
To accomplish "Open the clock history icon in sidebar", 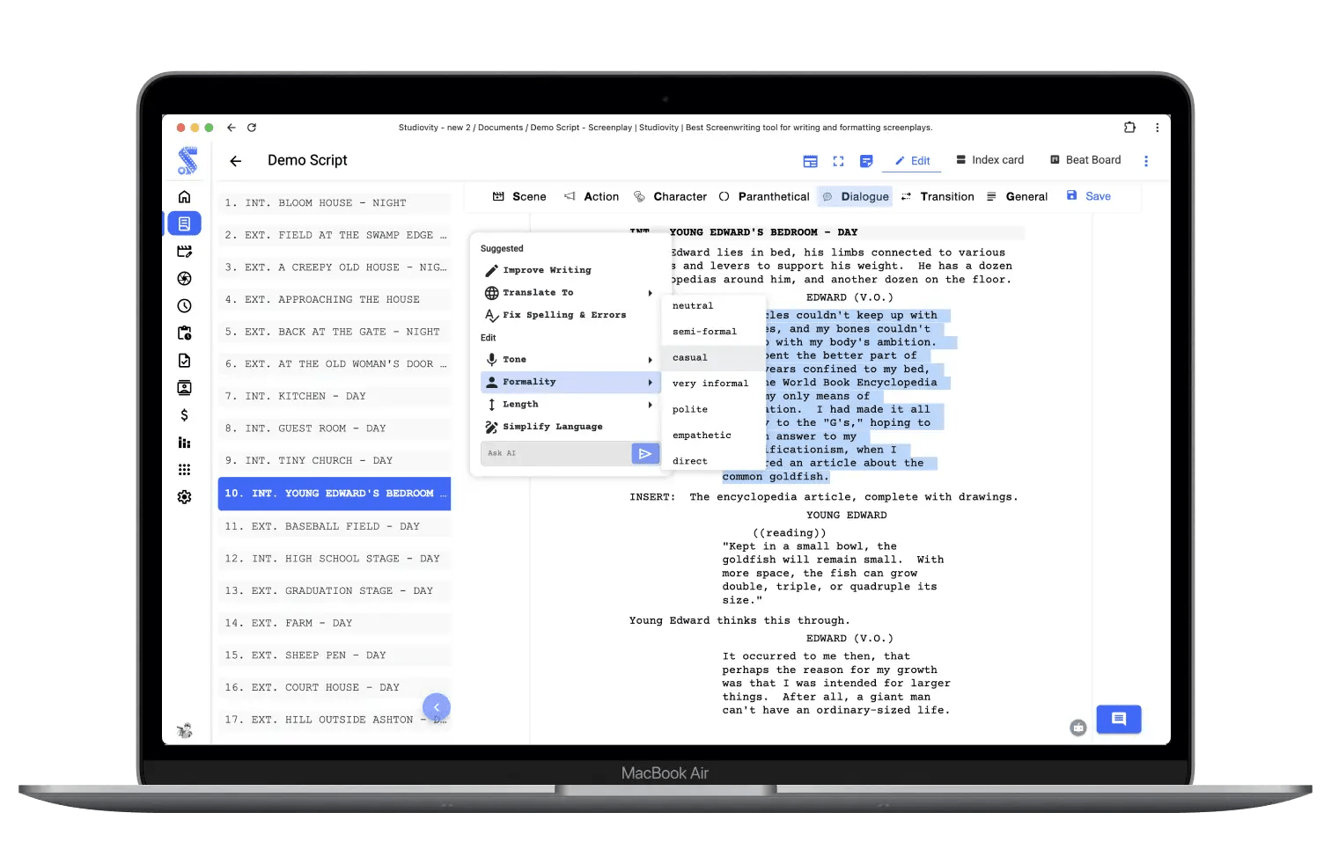I will tap(185, 305).
